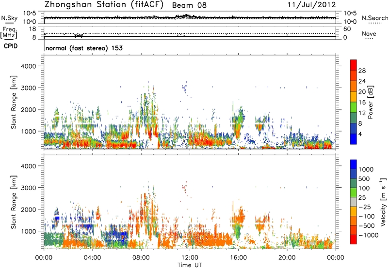Image resolution: width=388 pixels, height=268 pixels.
Task: Click the '12:00' time axis label
Action: [190, 258]
